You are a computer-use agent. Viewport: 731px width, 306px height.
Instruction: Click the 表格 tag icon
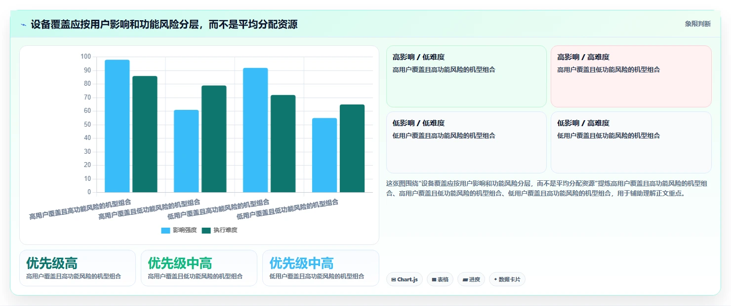pyautogui.click(x=434, y=280)
